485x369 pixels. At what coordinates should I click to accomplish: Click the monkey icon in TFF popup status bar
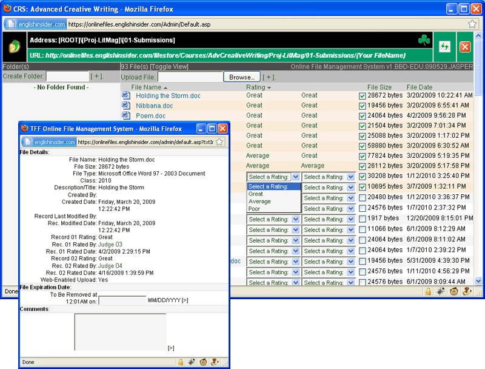tap(203, 362)
